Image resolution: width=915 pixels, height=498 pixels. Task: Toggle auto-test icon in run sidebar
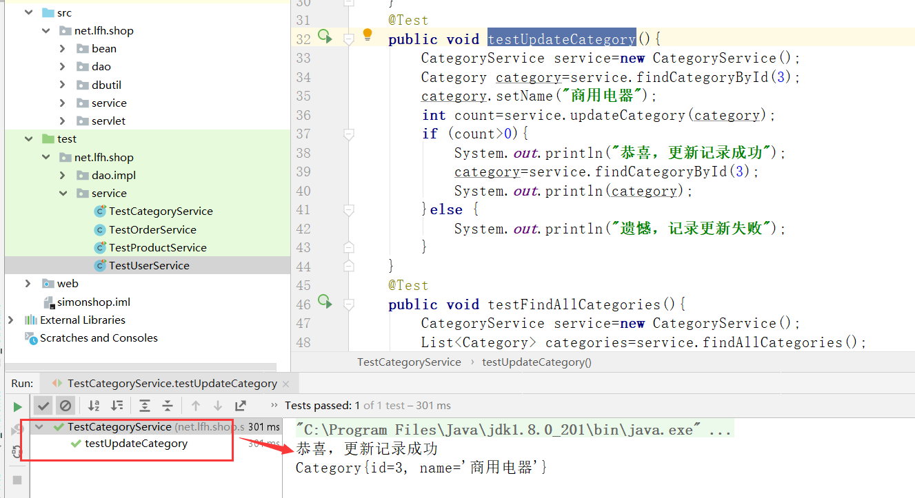(x=17, y=452)
